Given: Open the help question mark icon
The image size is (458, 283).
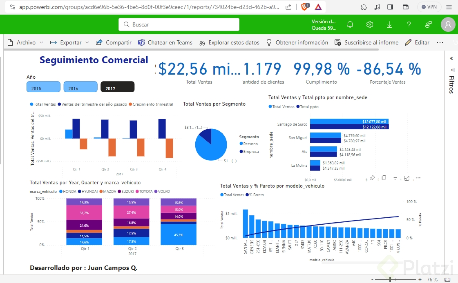Looking at the screenshot, I should coord(409,24).
